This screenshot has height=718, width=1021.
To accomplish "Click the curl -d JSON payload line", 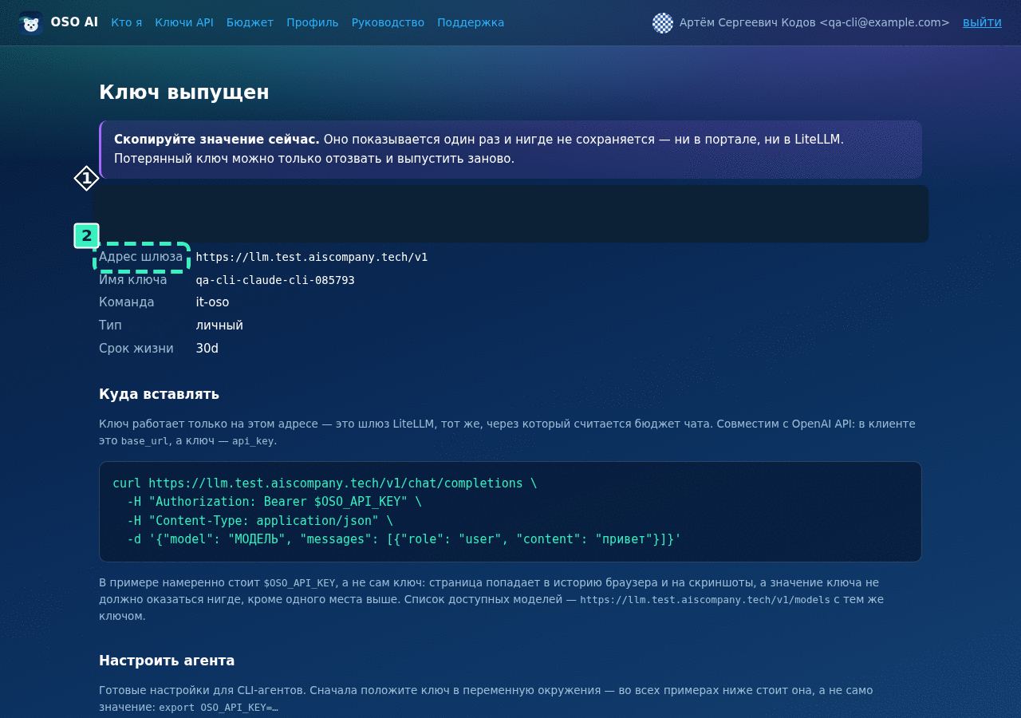I will (404, 539).
